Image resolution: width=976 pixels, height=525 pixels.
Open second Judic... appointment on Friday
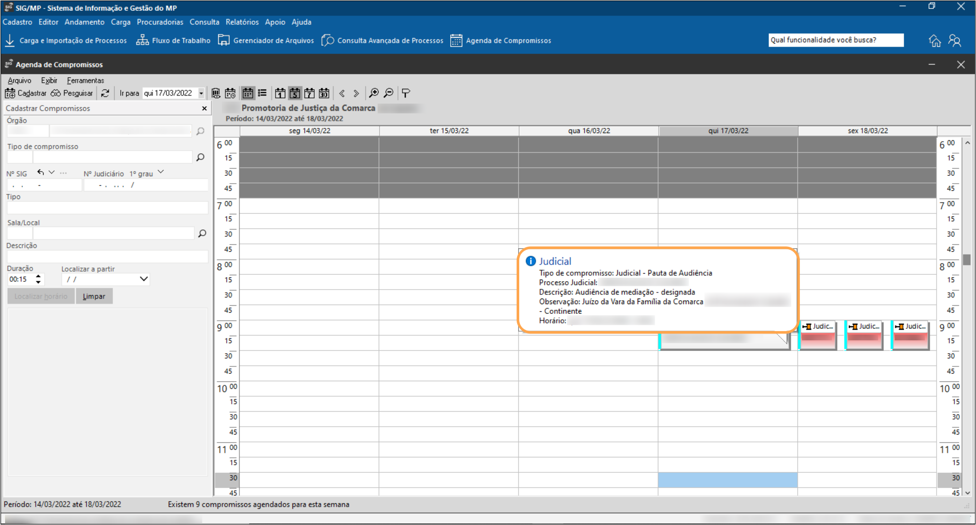(x=864, y=335)
